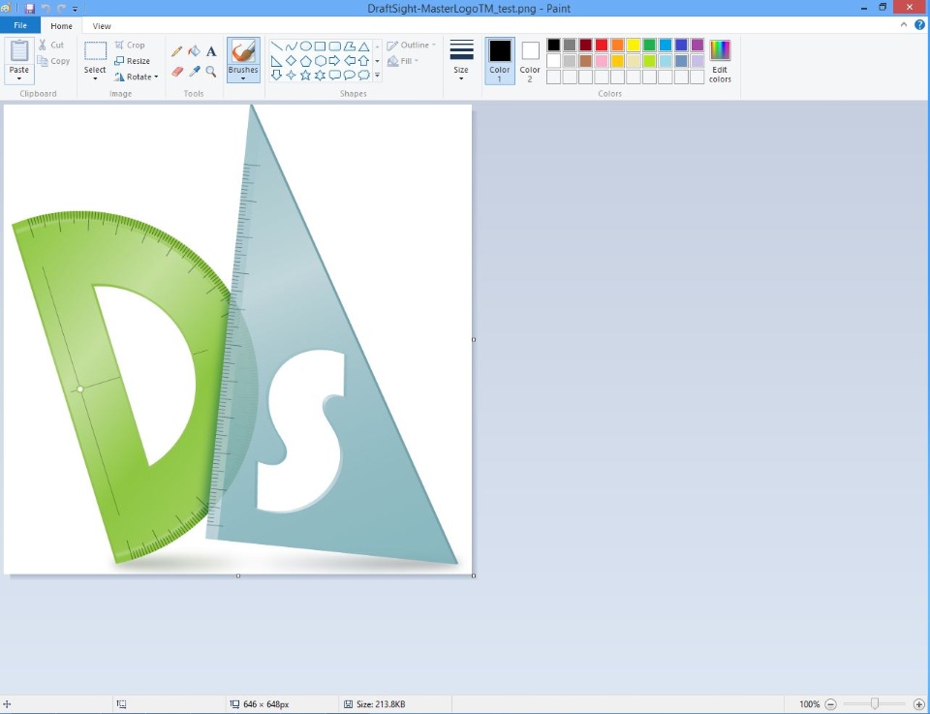Choose the Six-point star shape

(320, 75)
